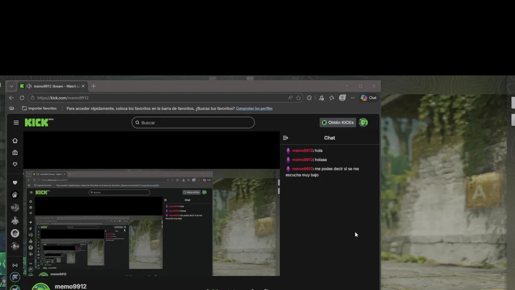Open memo9912 on the 'hola' chat message
This screenshot has height=290, width=515.
click(x=302, y=151)
